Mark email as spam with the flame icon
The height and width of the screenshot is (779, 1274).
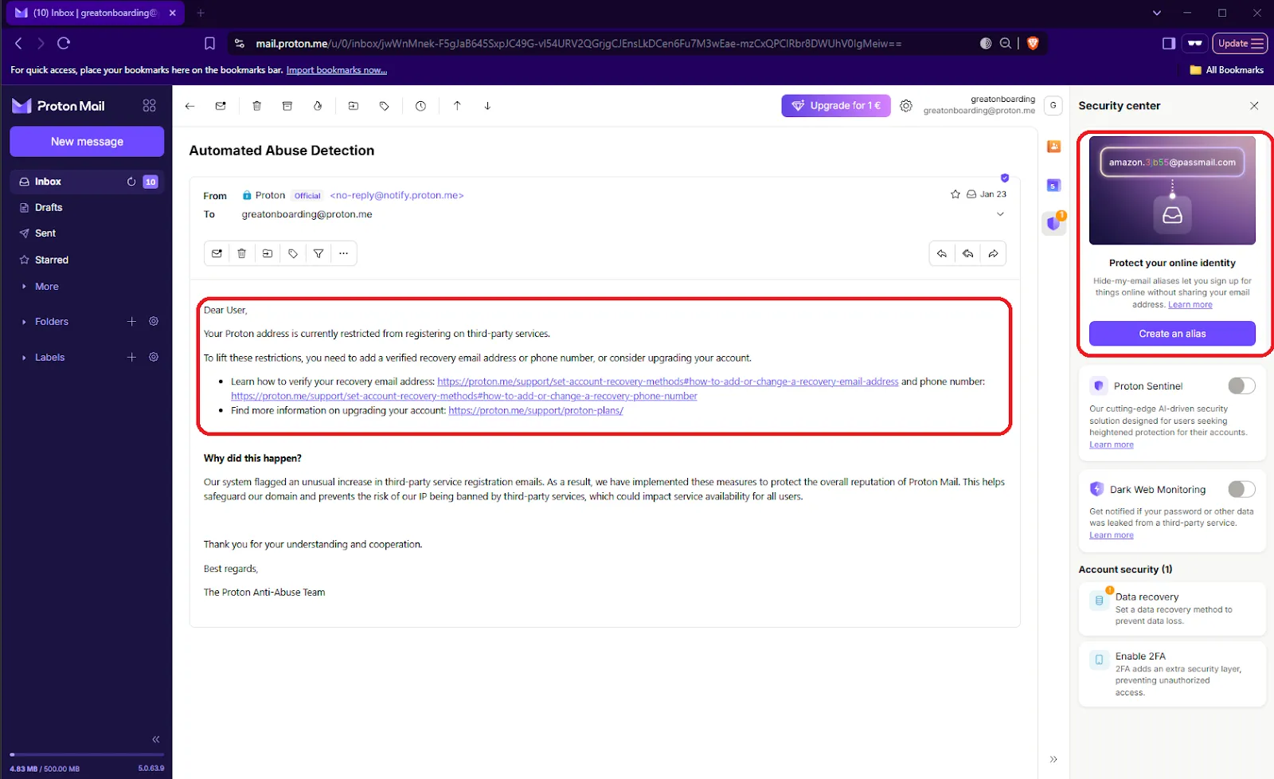coord(318,106)
